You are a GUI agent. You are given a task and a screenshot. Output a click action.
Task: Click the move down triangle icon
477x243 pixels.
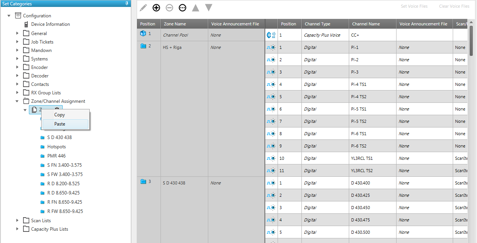point(209,8)
